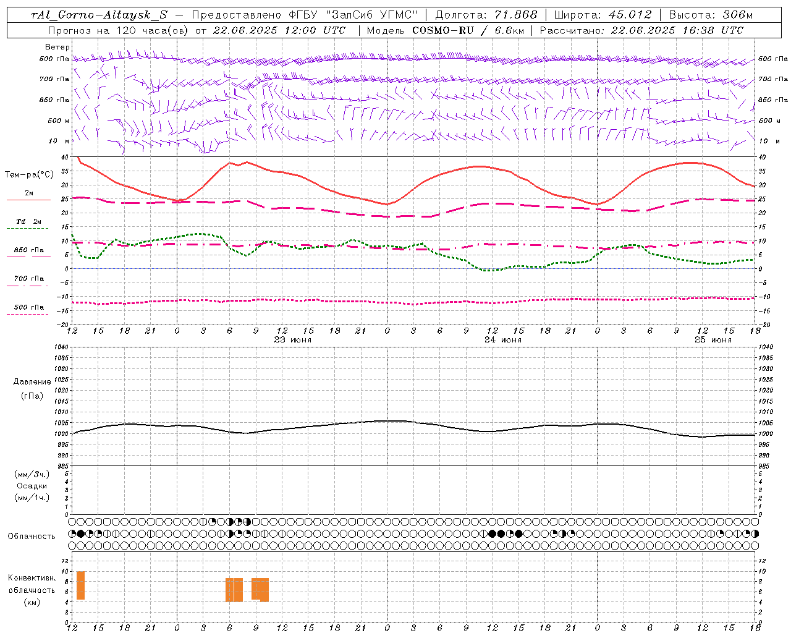Screen dimensions: 791x633
Task: Select the Высота: 306м value
Action: pyautogui.click(x=711, y=15)
